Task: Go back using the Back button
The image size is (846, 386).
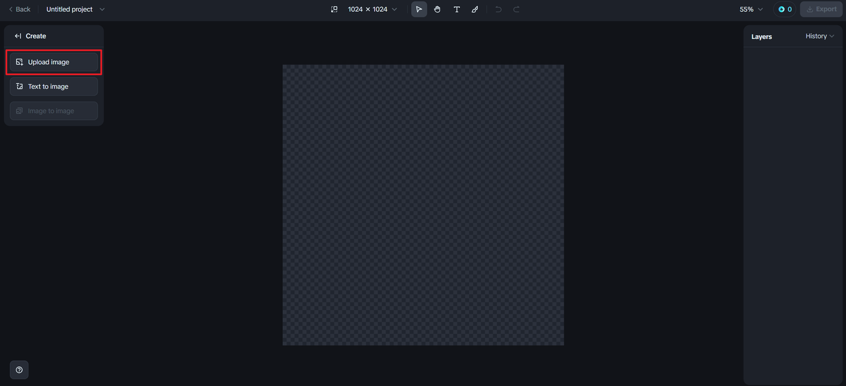Action: click(x=20, y=9)
